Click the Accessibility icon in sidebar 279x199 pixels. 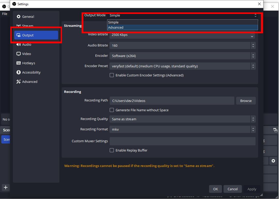[19, 73]
